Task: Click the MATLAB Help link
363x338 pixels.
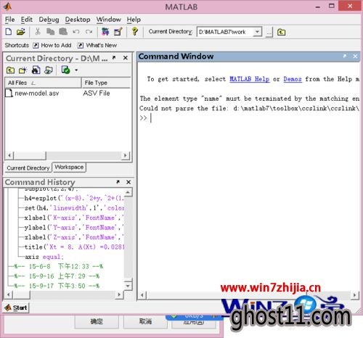Action: tap(250, 79)
